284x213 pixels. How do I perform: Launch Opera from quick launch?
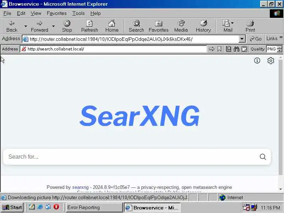coord(56,207)
